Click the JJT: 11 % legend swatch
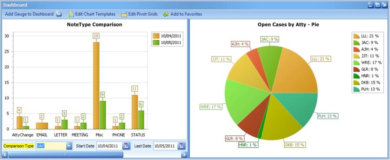 coord(357,56)
